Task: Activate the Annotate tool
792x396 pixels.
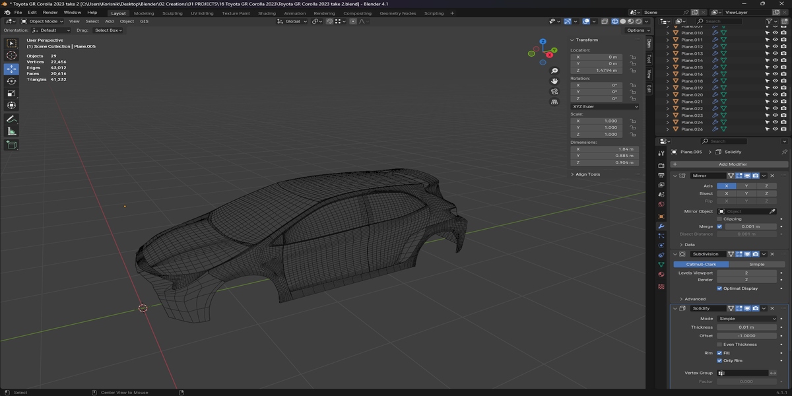Action: [11, 119]
